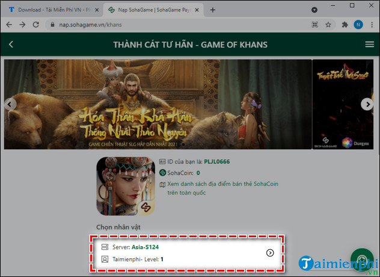Go back in browser history
380x277 pixels.
pyautogui.click(x=9, y=25)
